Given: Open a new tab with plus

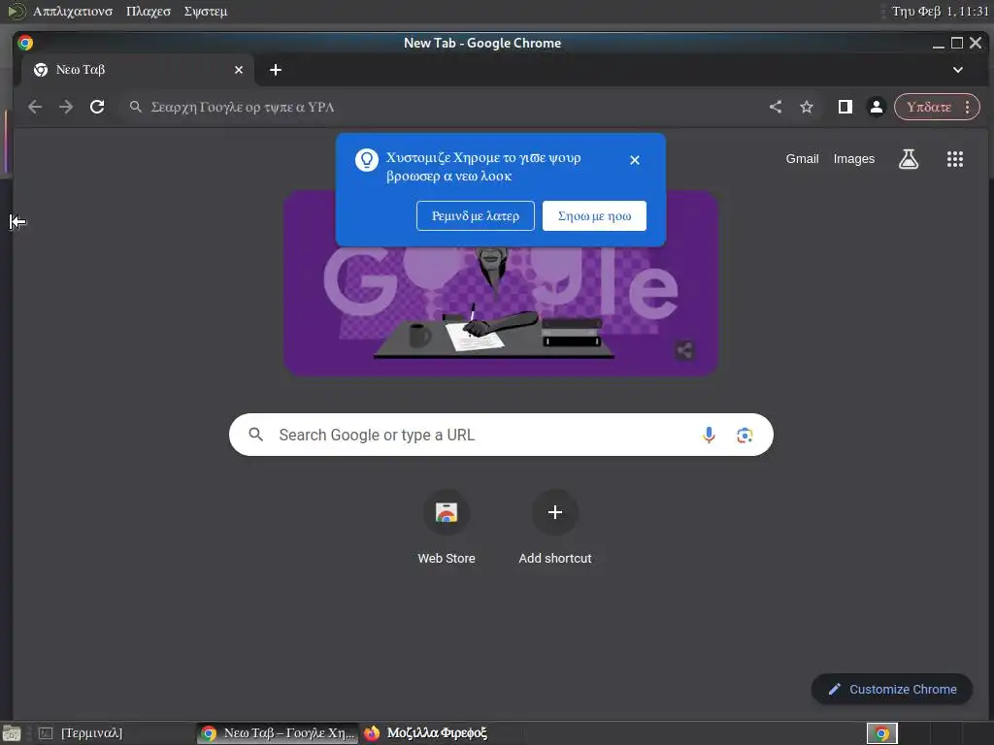Looking at the screenshot, I should point(275,70).
